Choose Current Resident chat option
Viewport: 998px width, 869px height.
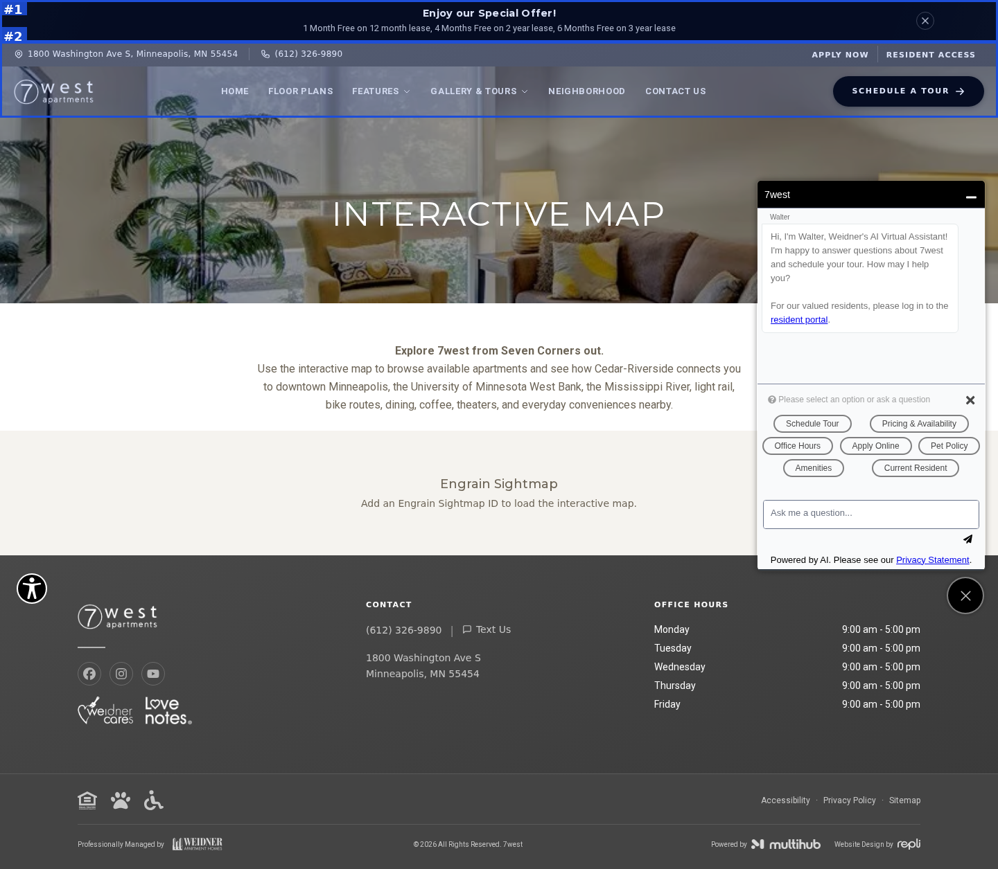[916, 468]
